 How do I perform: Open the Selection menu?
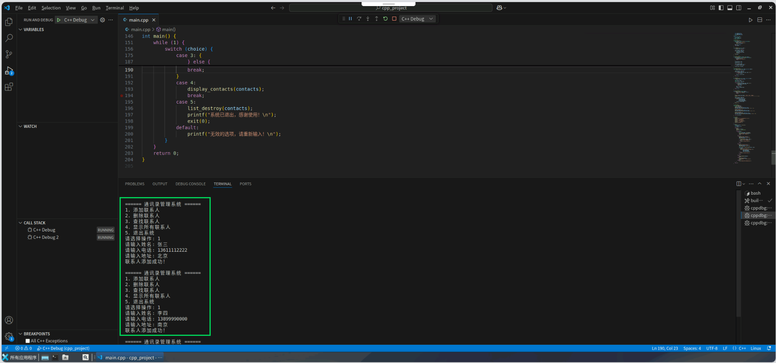[51, 8]
